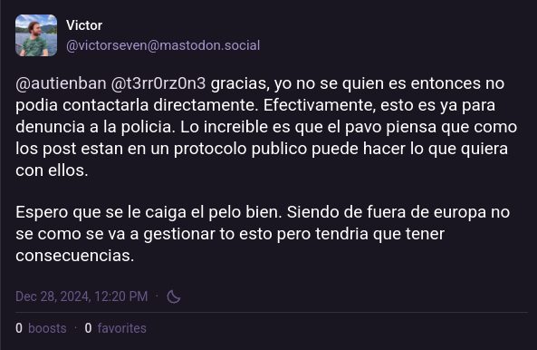This screenshot has width=537, height=350.
Task: Click the word consecuencias in the post
Action: click(x=74, y=256)
